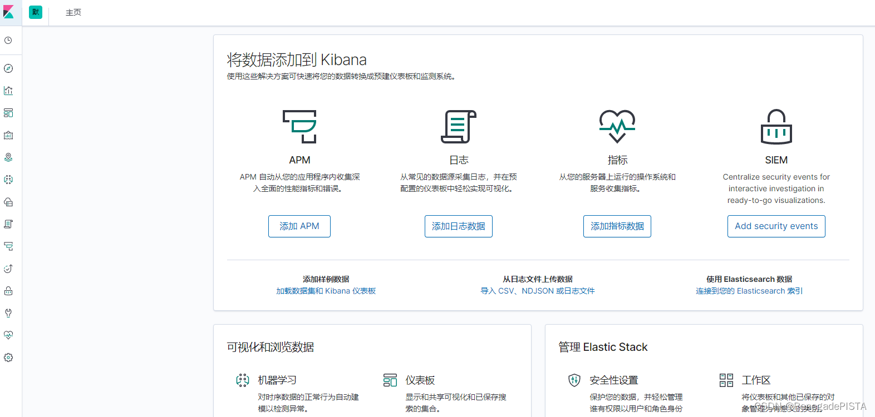
Task: Click the 主页 breadcrumb
Action: tap(73, 12)
